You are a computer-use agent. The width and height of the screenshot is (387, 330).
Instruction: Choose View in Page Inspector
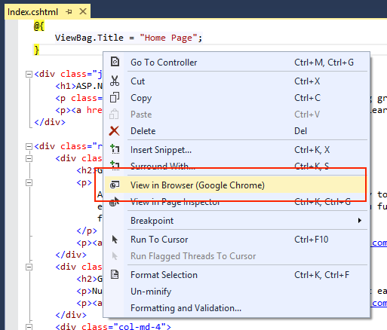(236, 202)
